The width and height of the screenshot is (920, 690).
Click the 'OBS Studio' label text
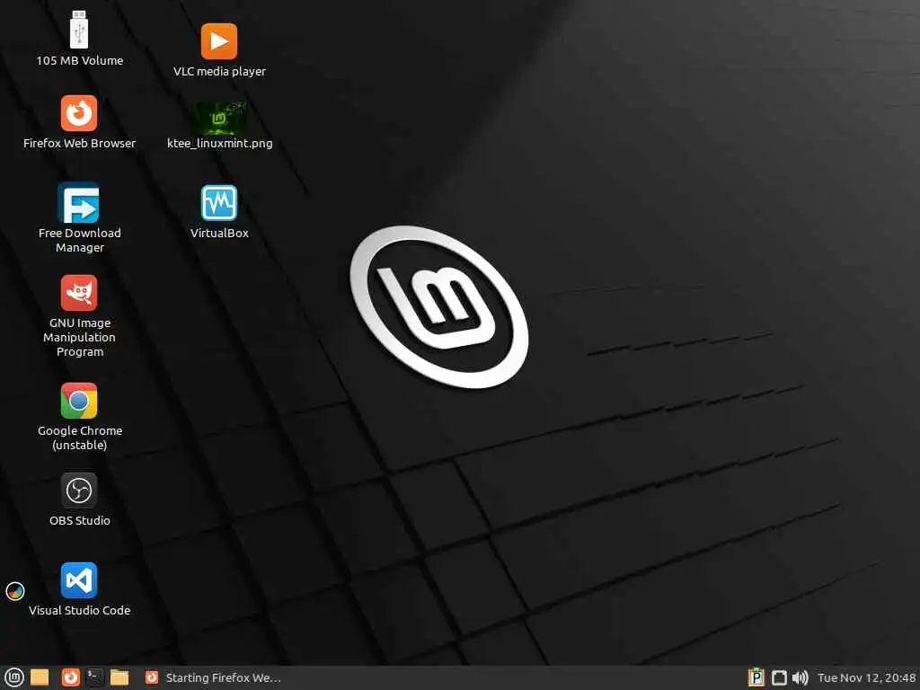pyautogui.click(x=79, y=520)
